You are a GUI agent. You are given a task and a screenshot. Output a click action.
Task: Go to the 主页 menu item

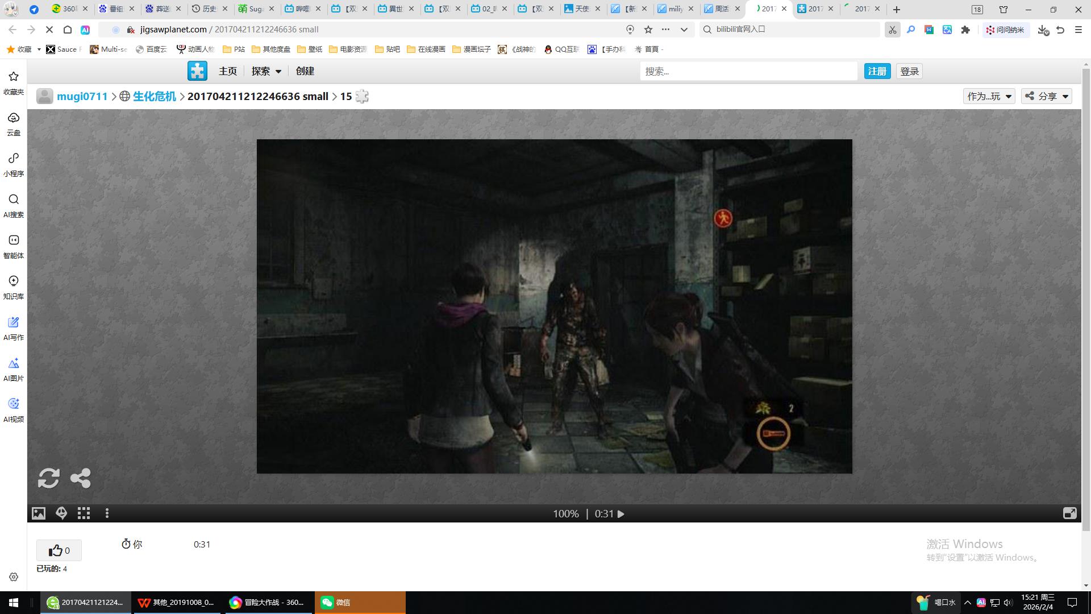(x=228, y=71)
